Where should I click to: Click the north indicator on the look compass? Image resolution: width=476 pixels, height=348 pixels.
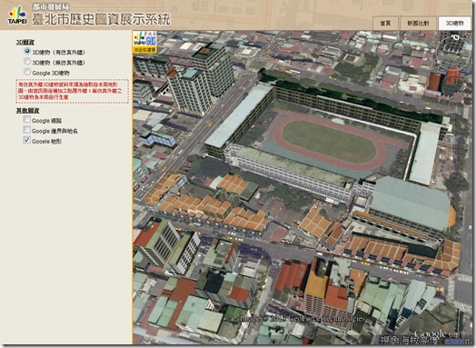tap(455, 37)
